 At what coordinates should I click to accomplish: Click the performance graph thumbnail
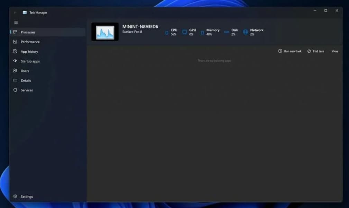[105, 32]
